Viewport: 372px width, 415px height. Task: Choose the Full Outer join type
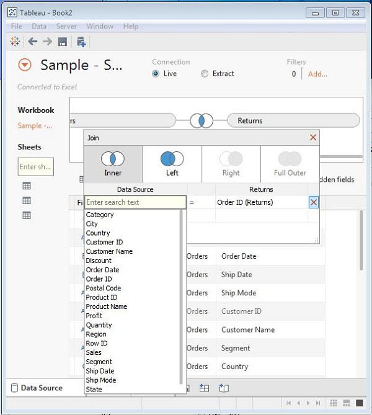[x=290, y=164]
